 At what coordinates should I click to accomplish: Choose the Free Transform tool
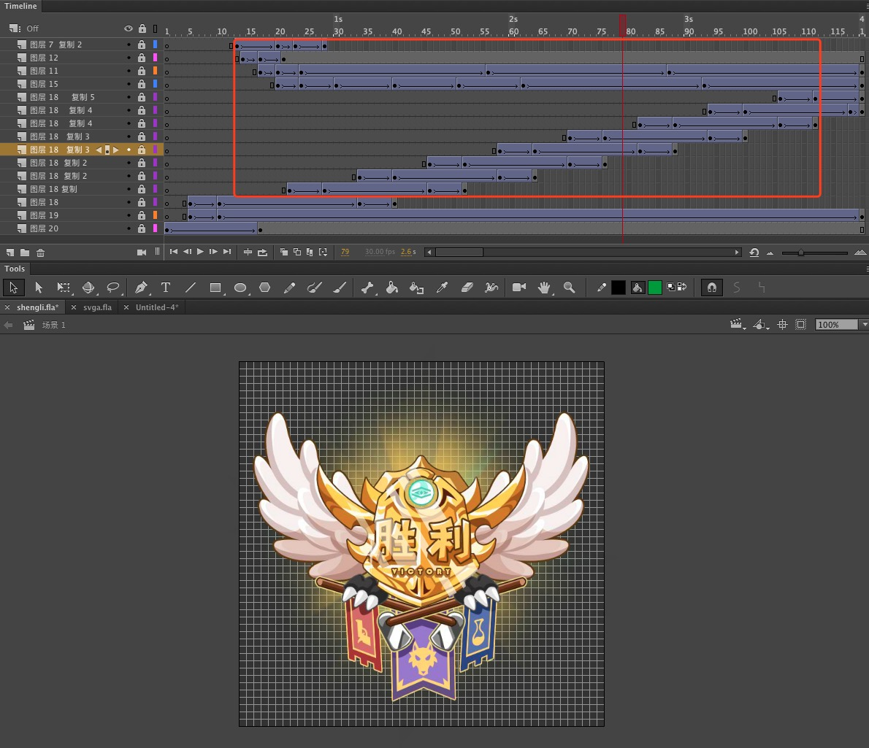(x=64, y=288)
